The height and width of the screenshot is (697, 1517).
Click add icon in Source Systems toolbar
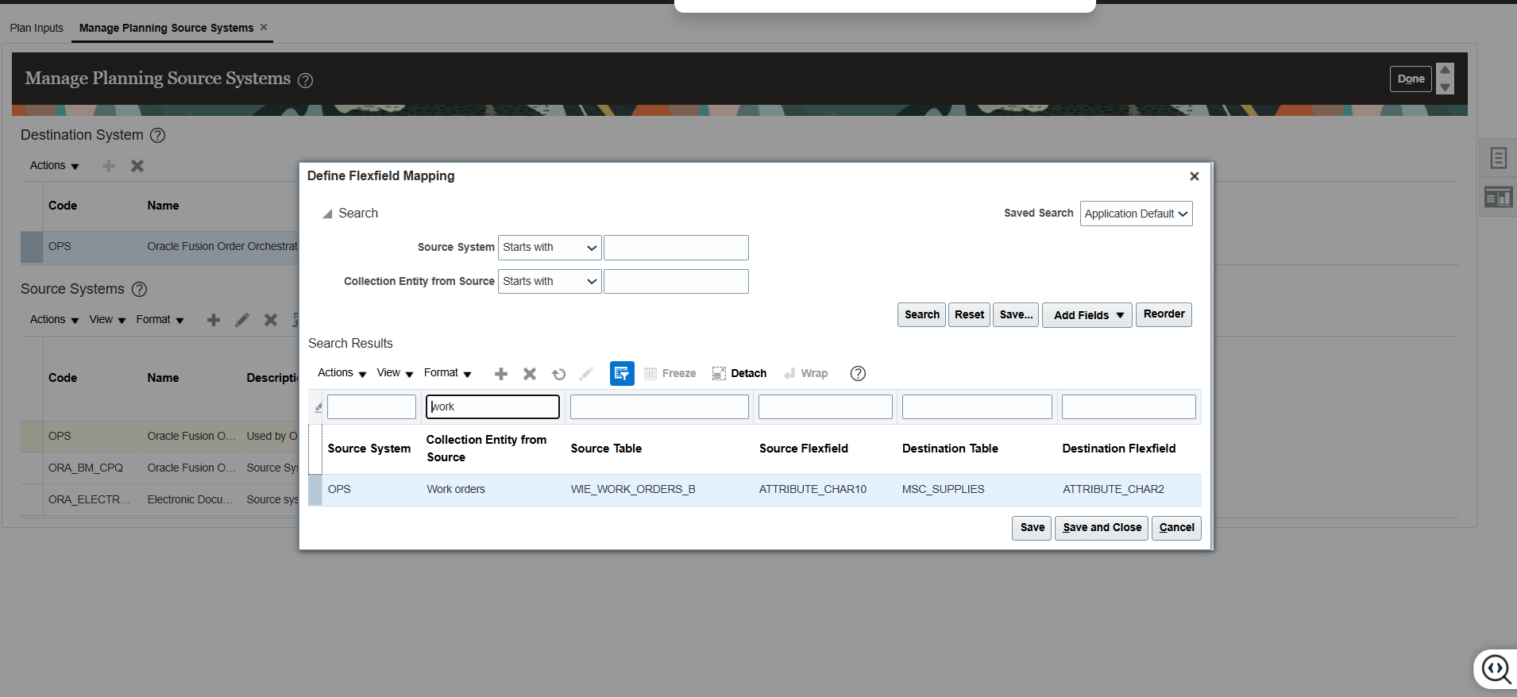click(x=214, y=320)
